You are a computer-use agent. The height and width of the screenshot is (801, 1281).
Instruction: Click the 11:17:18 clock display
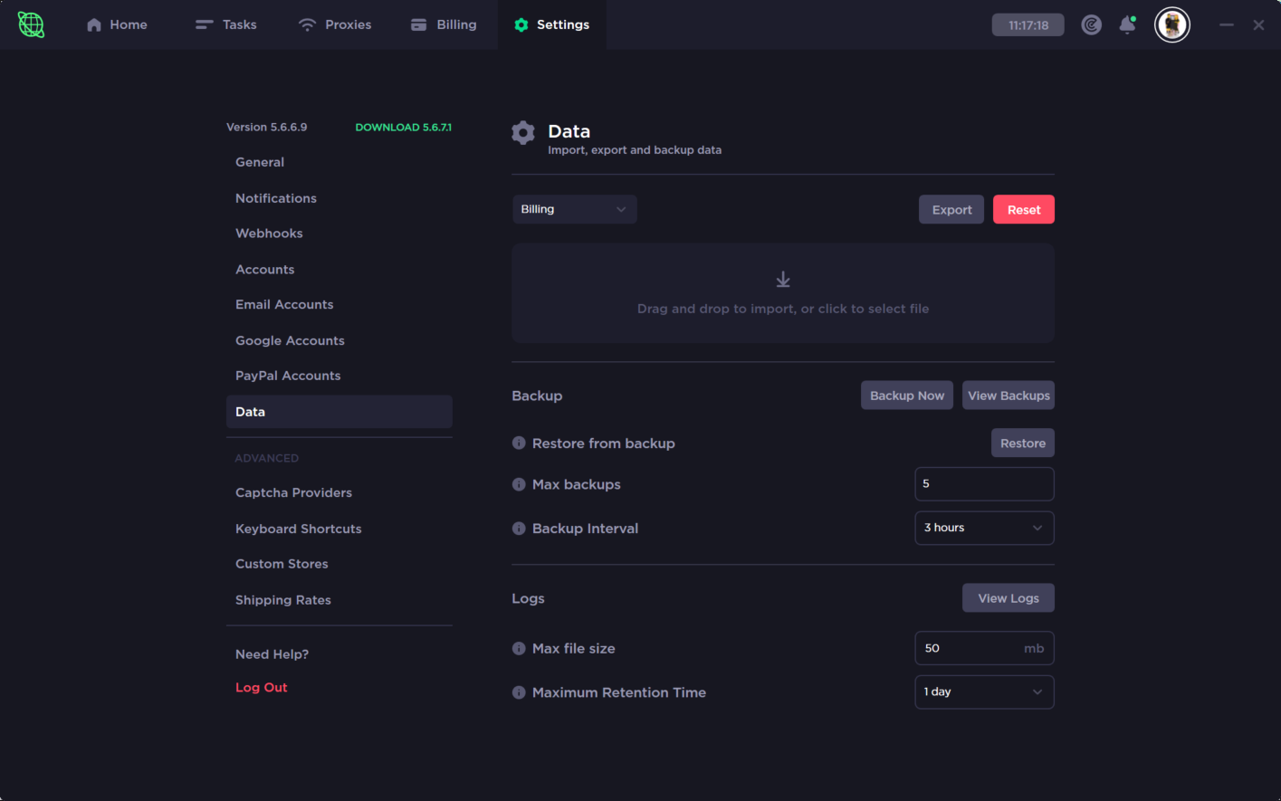click(1028, 24)
